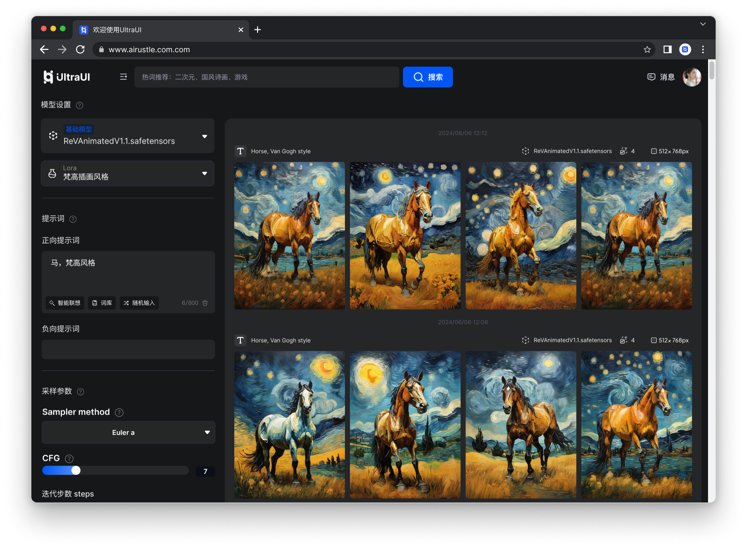The width and height of the screenshot is (747, 549).
Task: Click the 随机输入 random input button
Action: tap(139, 303)
